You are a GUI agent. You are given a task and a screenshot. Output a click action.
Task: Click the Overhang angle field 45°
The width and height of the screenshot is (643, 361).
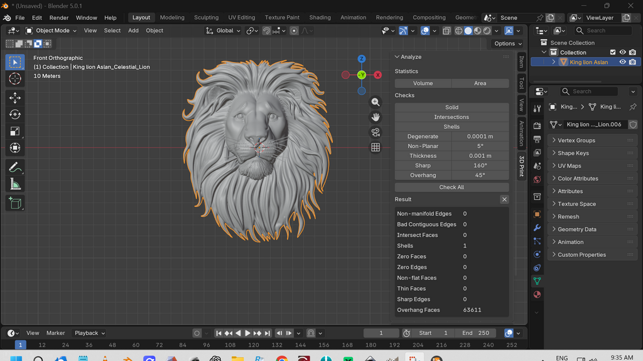pos(480,175)
